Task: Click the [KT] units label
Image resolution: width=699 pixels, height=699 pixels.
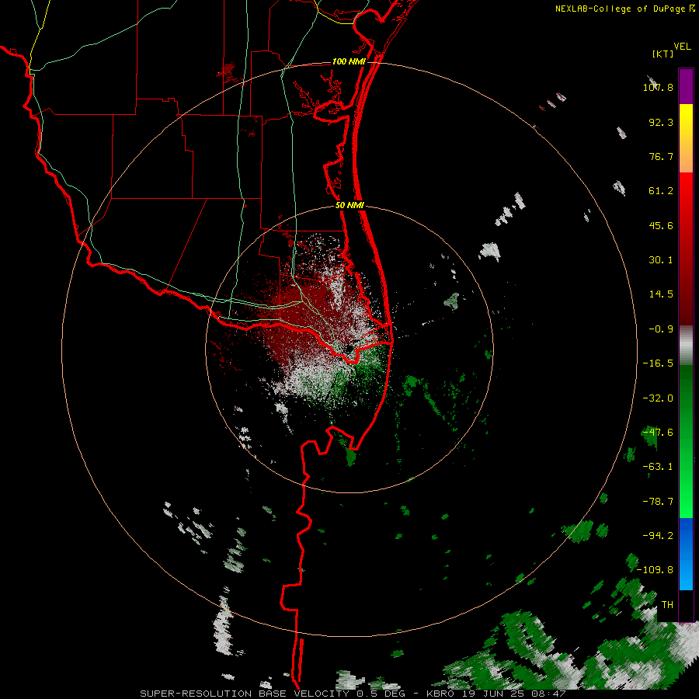Action: 662,54
